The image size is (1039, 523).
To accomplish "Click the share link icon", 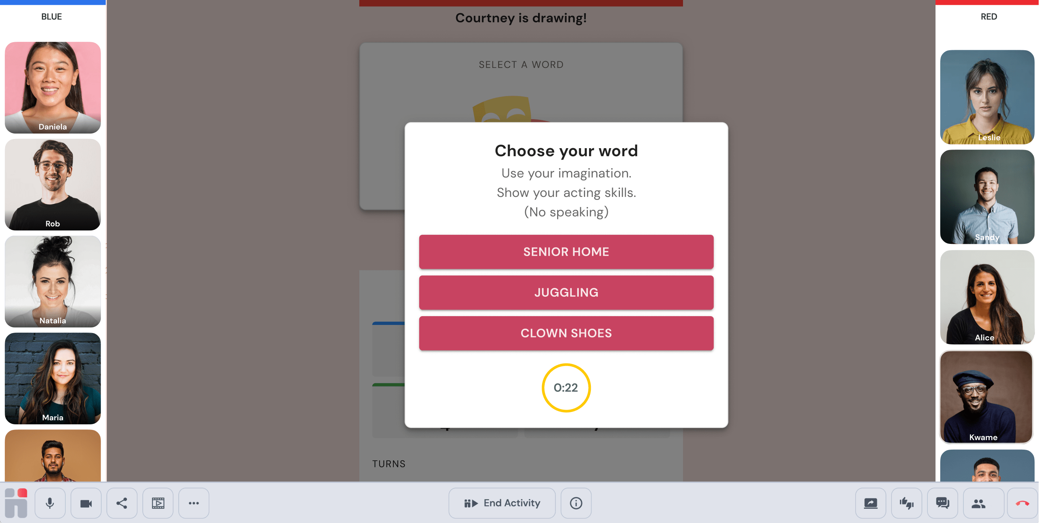I will click(122, 503).
